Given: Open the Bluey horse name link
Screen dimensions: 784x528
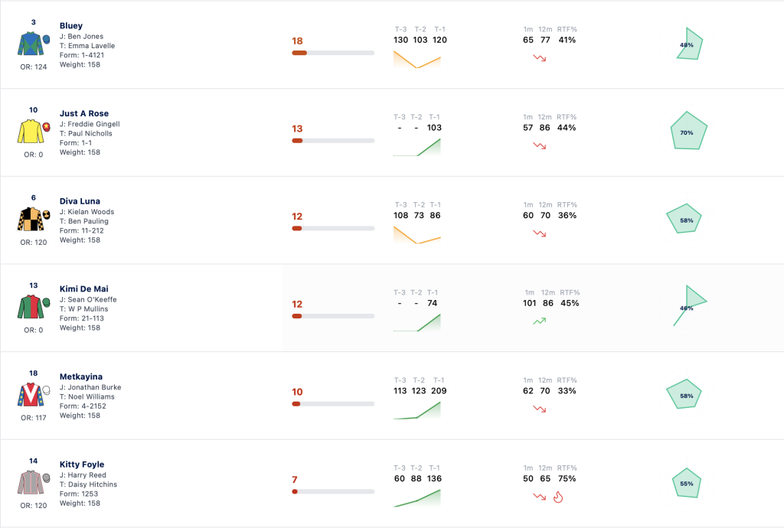Looking at the screenshot, I should (x=71, y=25).
